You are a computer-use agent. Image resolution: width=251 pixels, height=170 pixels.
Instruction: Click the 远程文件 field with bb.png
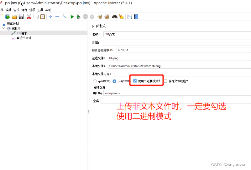(x=180, y=58)
